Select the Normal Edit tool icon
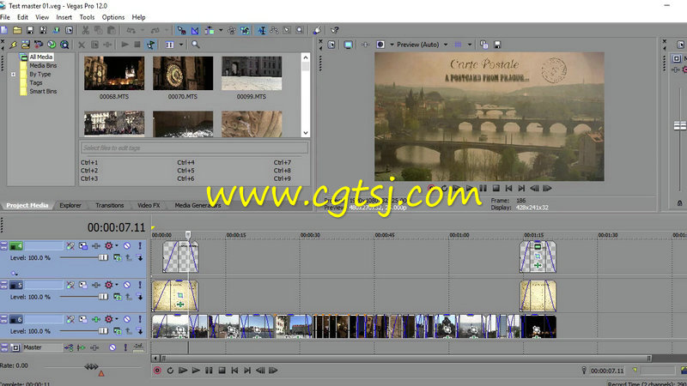687x386 pixels. pos(262,30)
